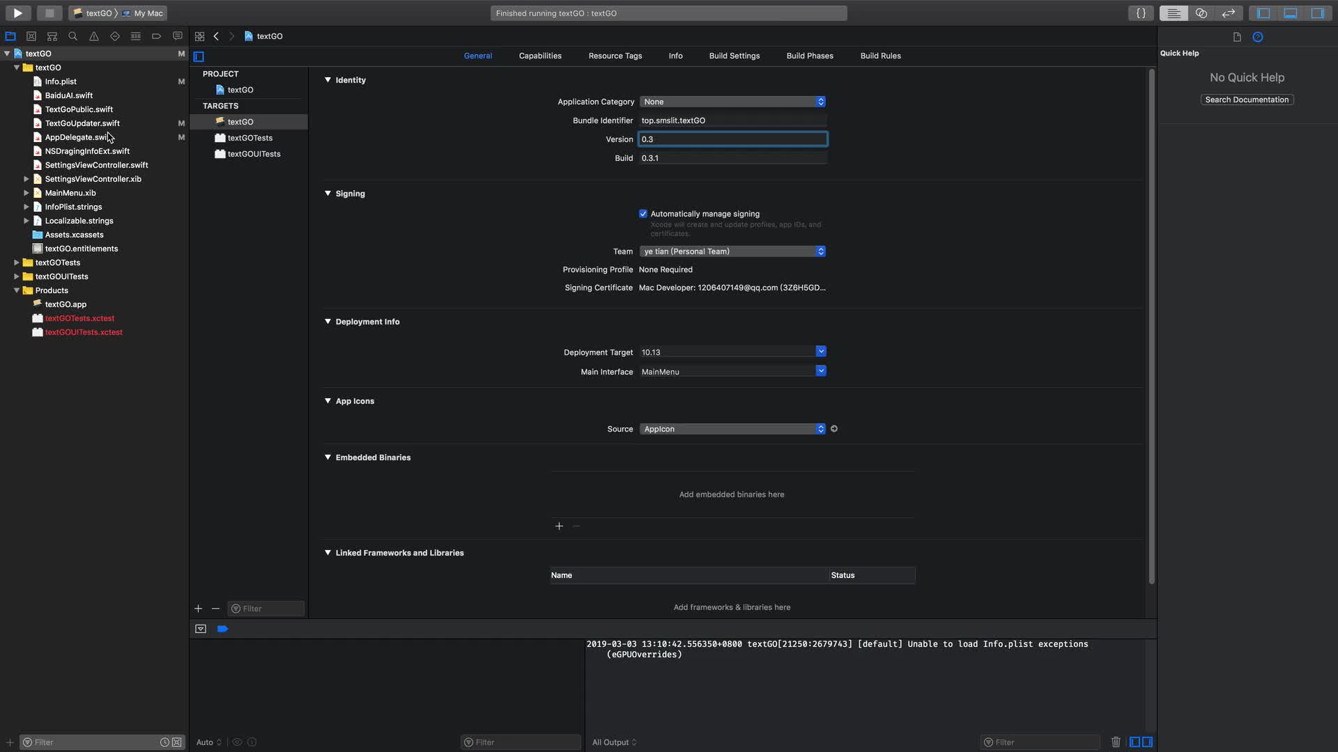Click the stop button in toolbar
This screenshot has height=752, width=1338.
(49, 13)
